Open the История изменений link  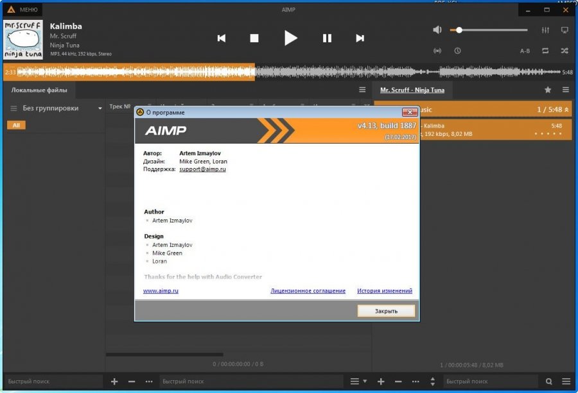385,290
